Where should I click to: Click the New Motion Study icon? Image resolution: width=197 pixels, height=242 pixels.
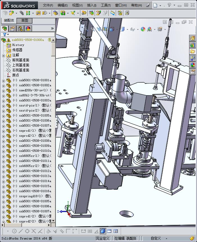click(84, 13)
